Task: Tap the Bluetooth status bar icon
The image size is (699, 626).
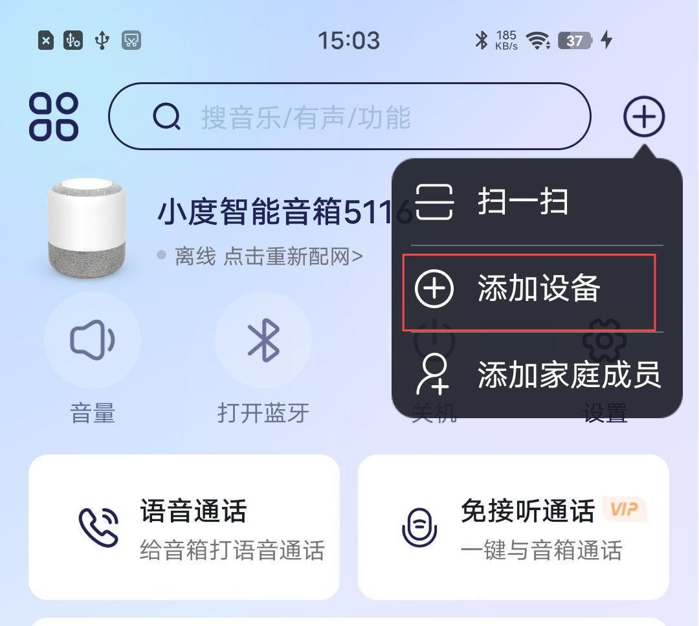Action: (482, 40)
